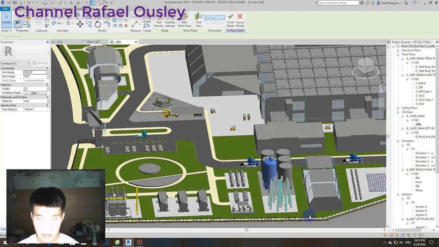Select the Move tool
439x247 pixels.
[x=80, y=24]
